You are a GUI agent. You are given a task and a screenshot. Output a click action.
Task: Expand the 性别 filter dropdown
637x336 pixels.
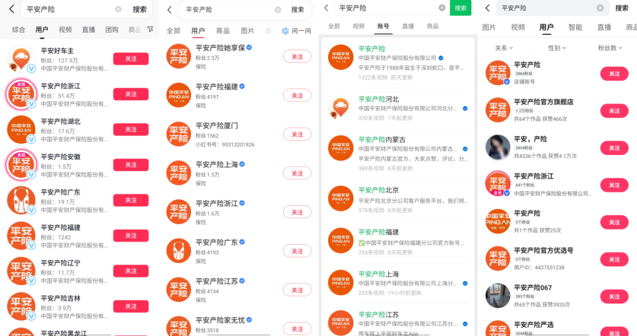[557, 48]
